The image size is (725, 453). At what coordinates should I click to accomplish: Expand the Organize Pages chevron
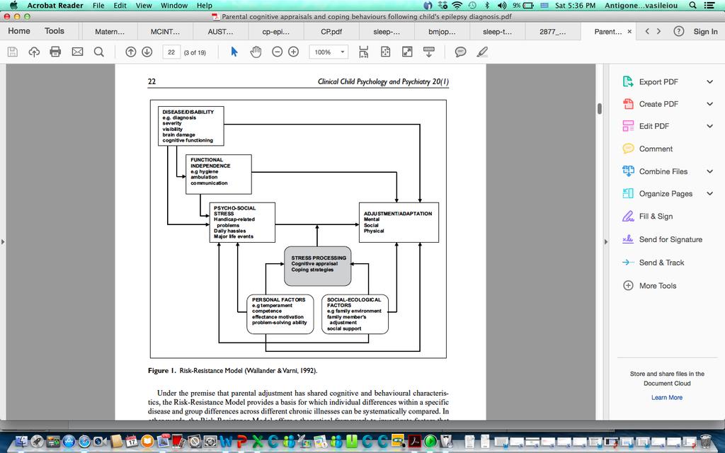(x=709, y=194)
